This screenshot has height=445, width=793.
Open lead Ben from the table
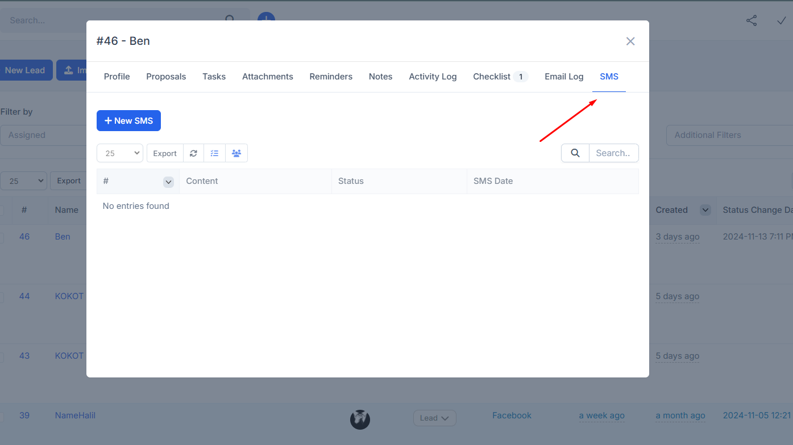[63, 236]
